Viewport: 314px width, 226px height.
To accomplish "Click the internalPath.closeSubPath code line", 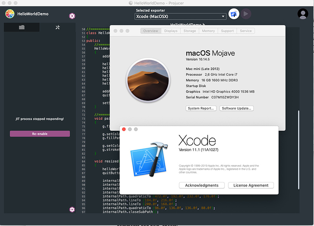I will [x=130, y=212].
